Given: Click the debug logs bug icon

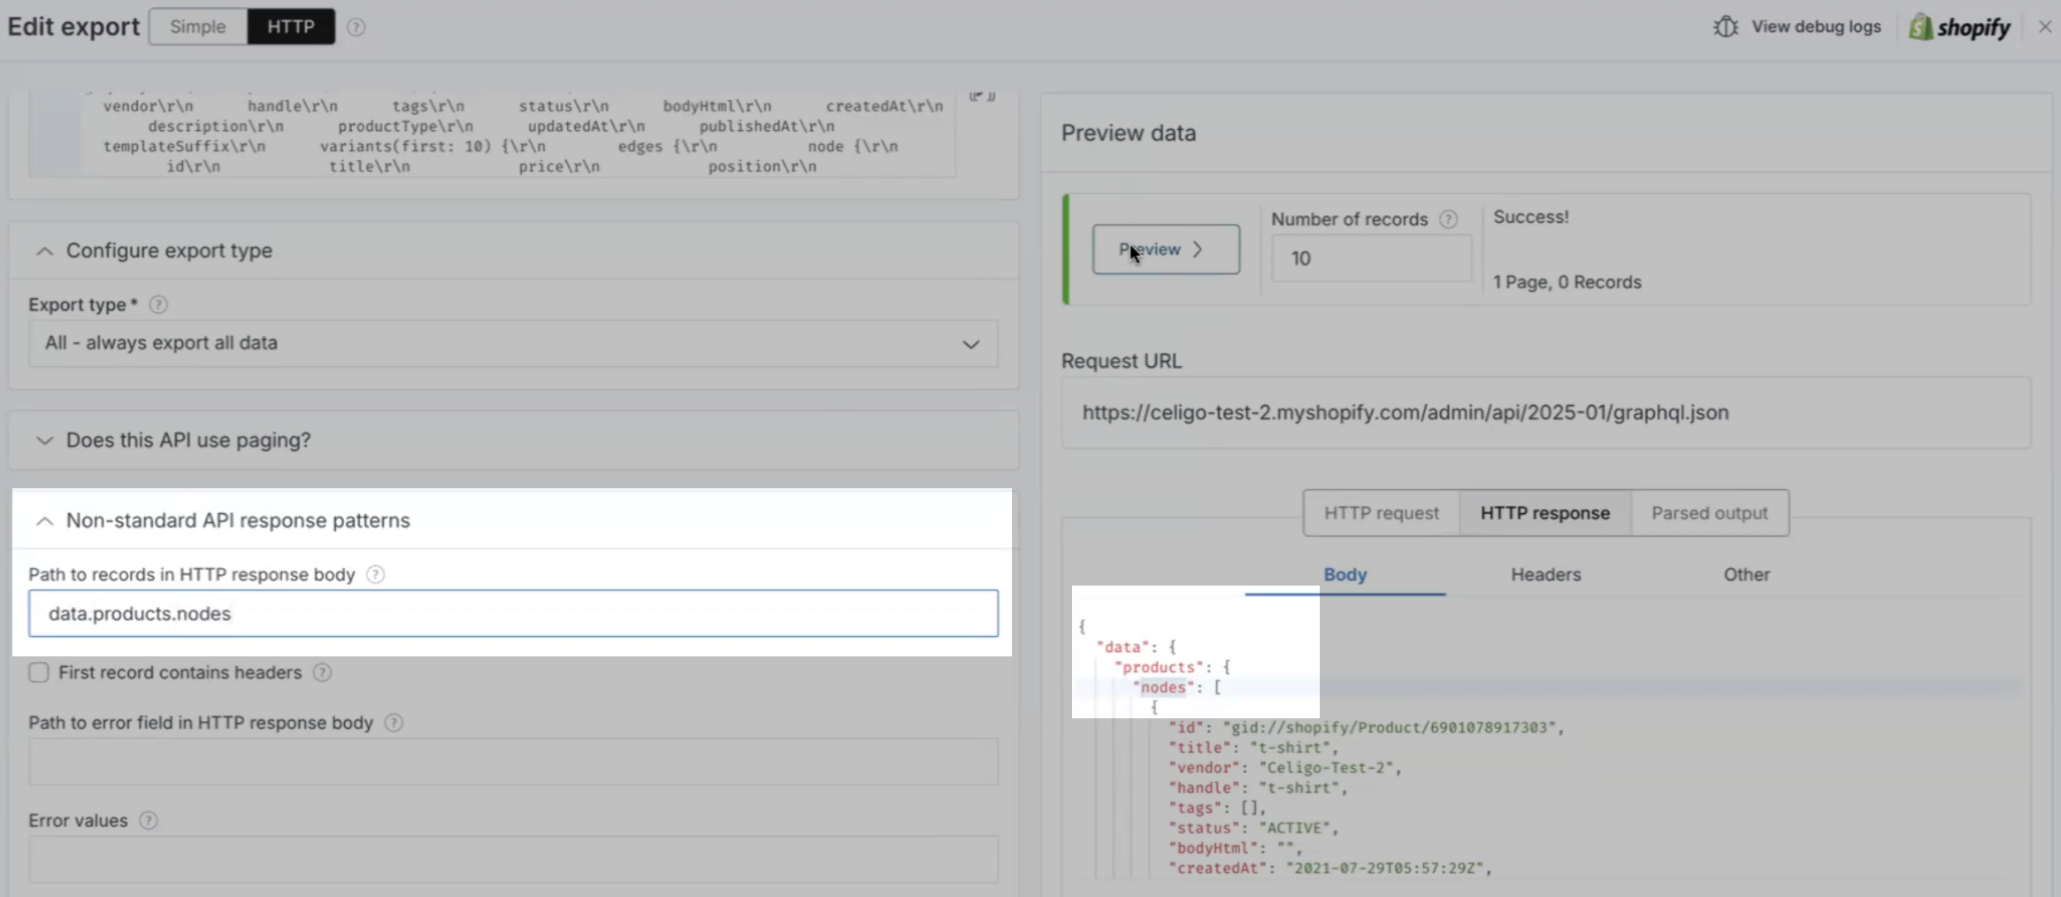Looking at the screenshot, I should pyautogui.click(x=1726, y=27).
